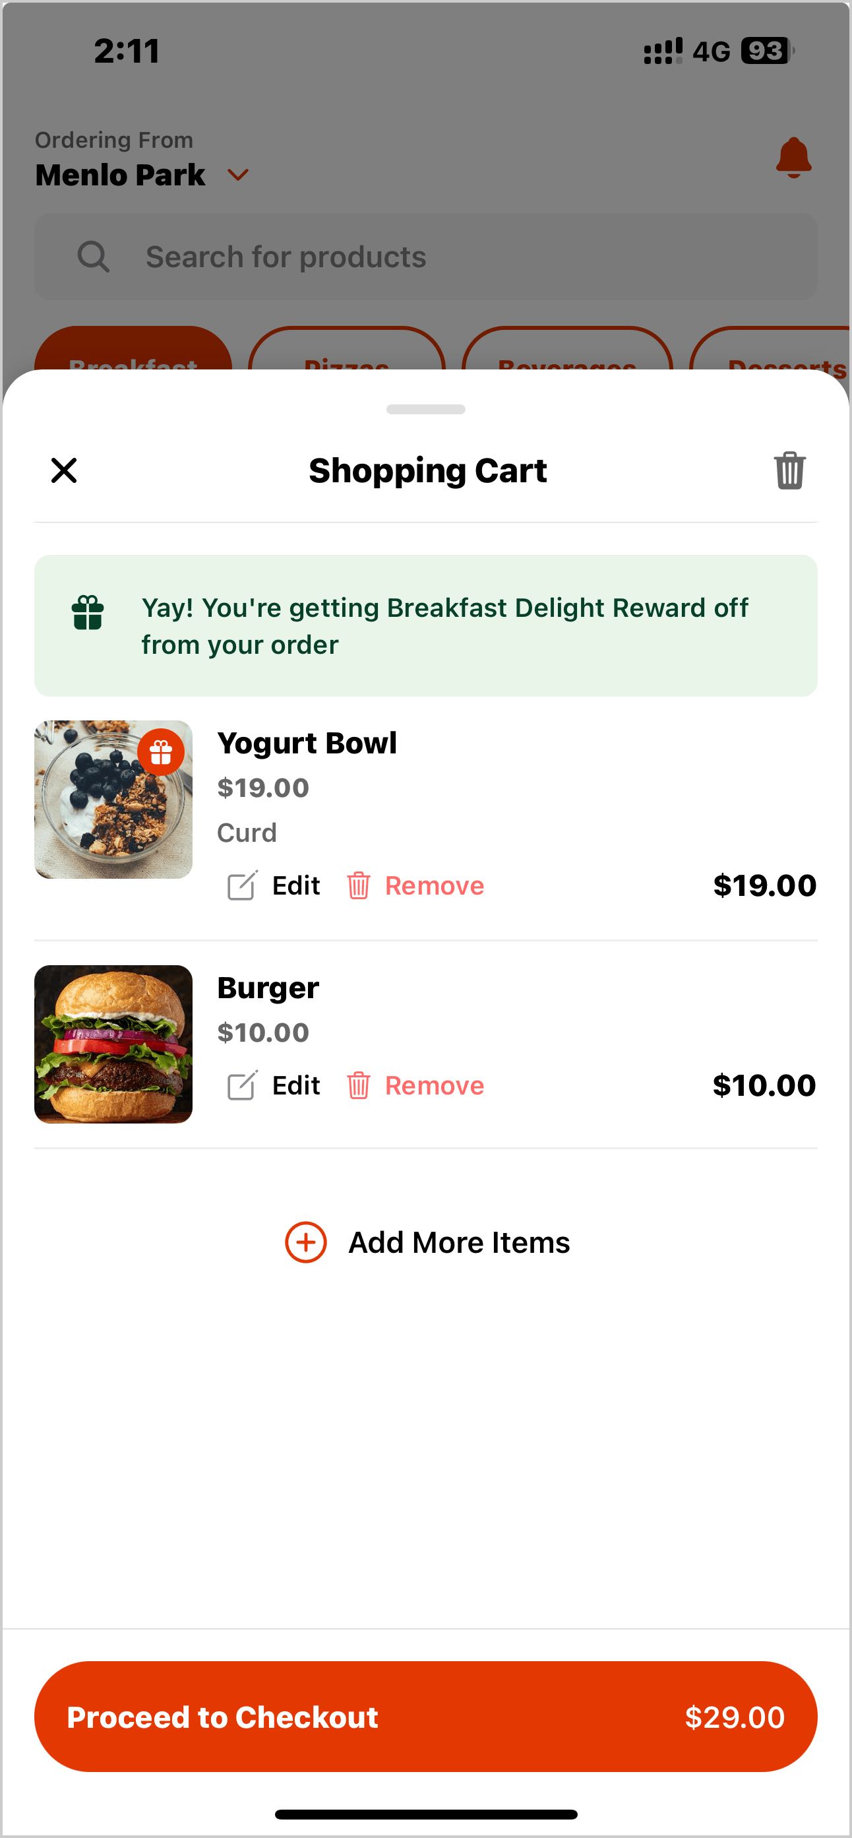This screenshot has height=1838, width=852.
Task: Tap the Burger product thumbnail
Action: click(113, 1044)
